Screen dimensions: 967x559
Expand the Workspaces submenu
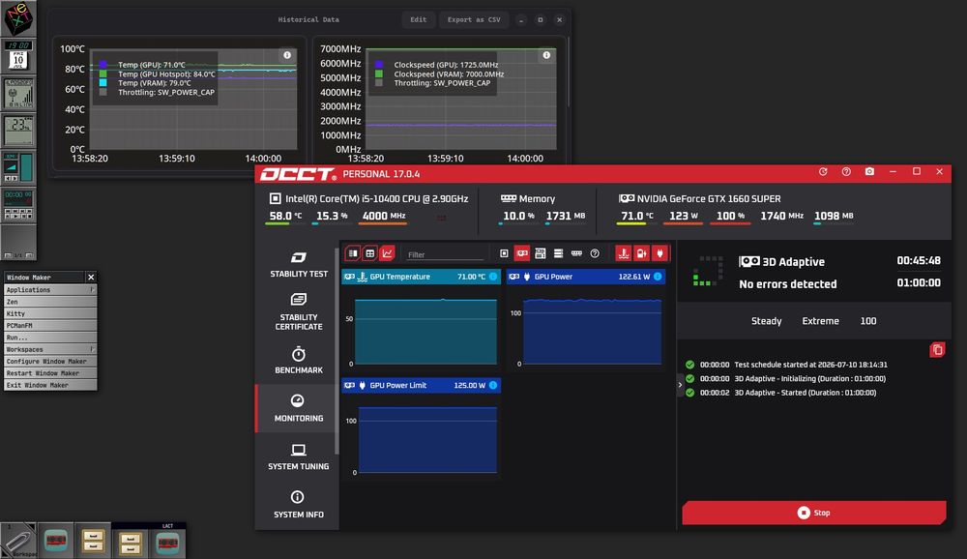pos(50,349)
